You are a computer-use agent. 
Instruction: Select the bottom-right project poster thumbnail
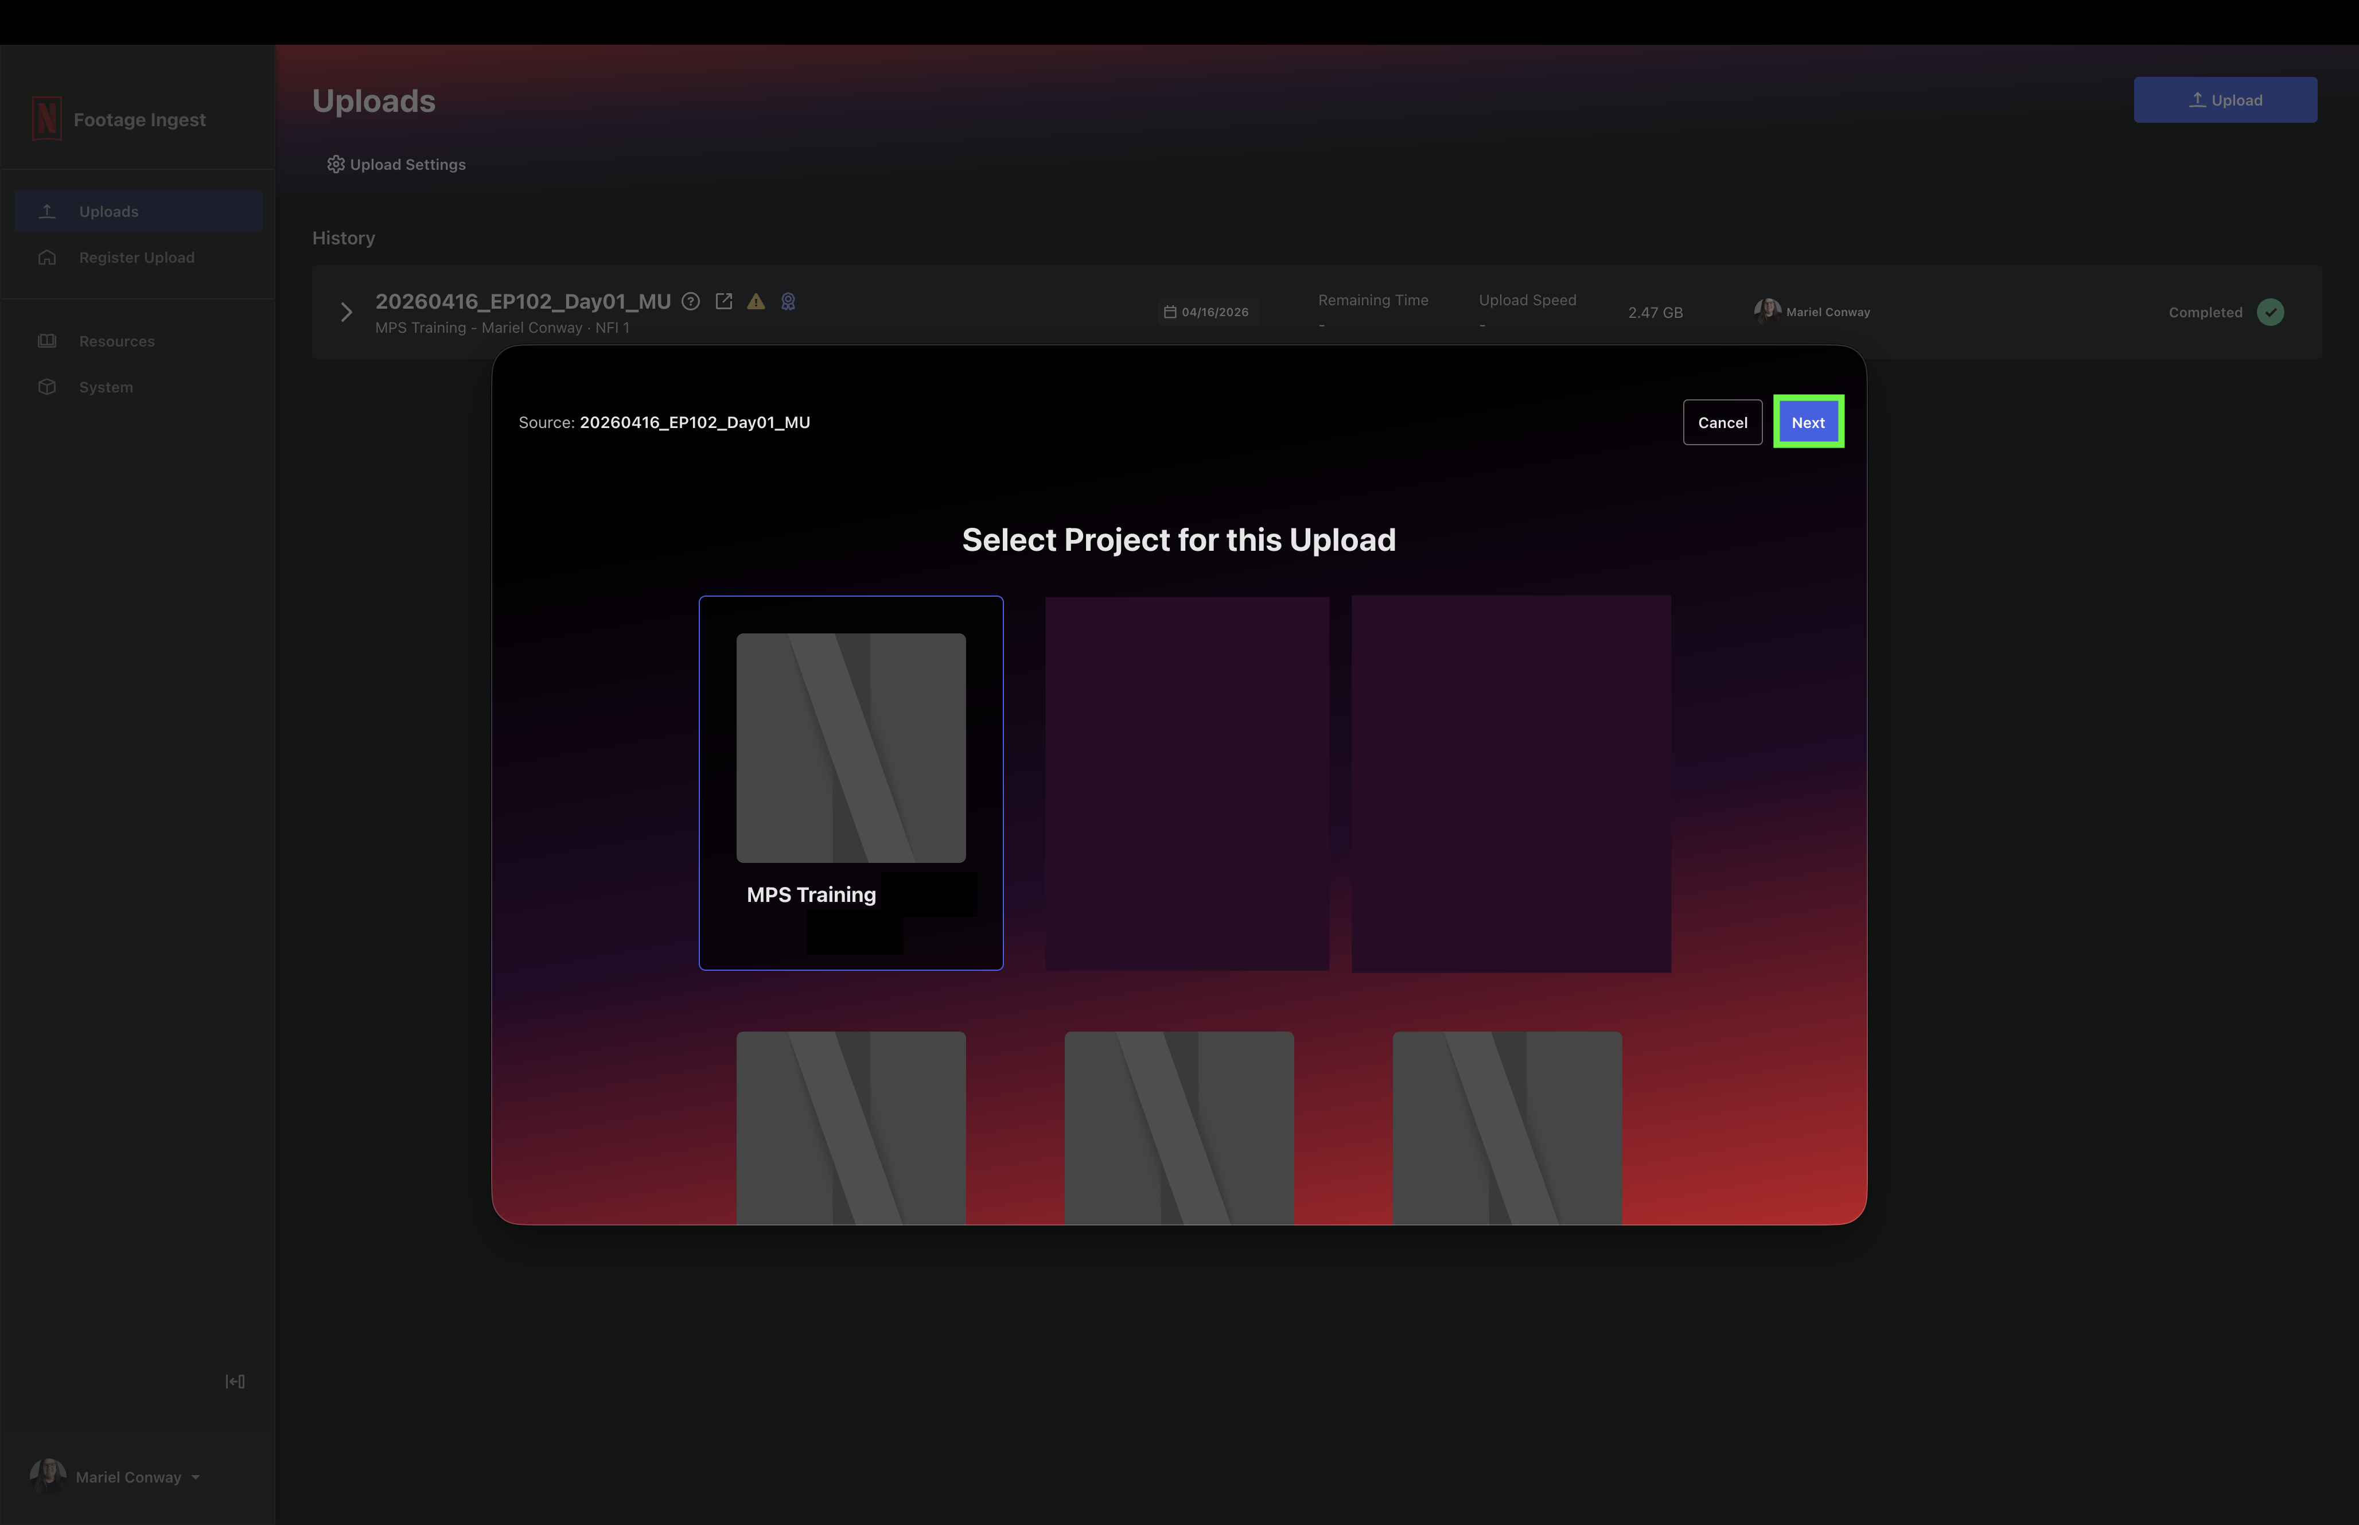pyautogui.click(x=1507, y=1128)
